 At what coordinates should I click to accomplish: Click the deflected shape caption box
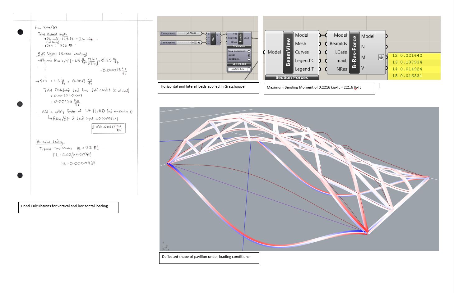pyautogui.click(x=209, y=258)
